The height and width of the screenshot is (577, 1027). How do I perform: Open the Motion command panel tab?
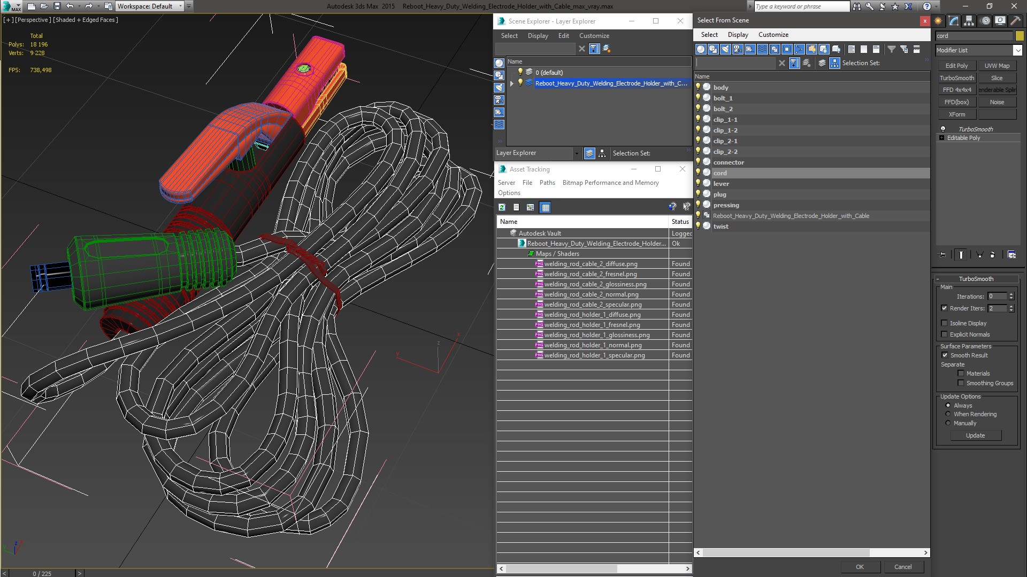pyautogui.click(x=985, y=21)
